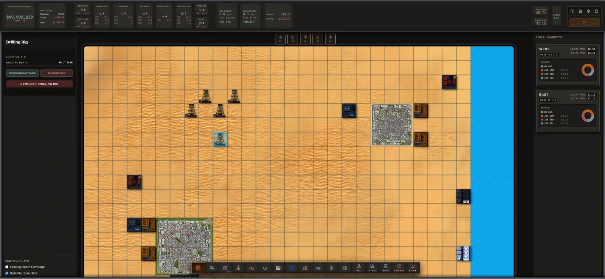Image resolution: width=605 pixels, height=279 pixels.
Task: Click the West market share donut chart
Action: coord(588,70)
